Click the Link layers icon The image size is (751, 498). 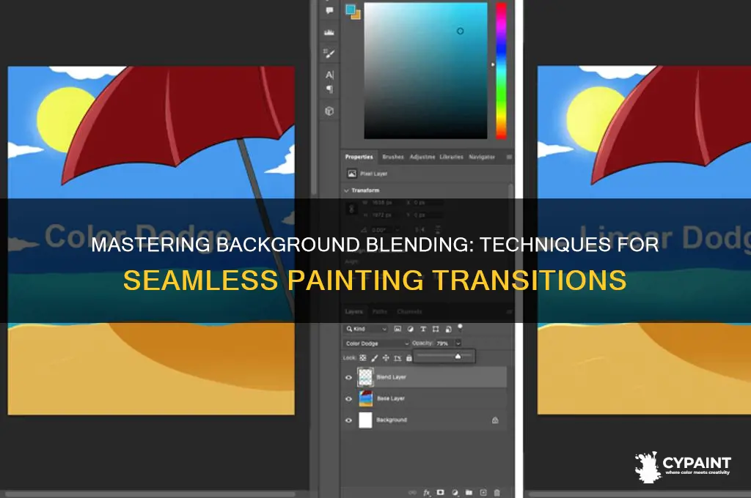tap(412, 492)
